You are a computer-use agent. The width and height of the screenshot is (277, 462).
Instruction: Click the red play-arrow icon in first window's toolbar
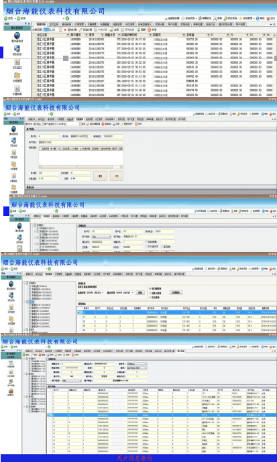pyautogui.click(x=66, y=30)
